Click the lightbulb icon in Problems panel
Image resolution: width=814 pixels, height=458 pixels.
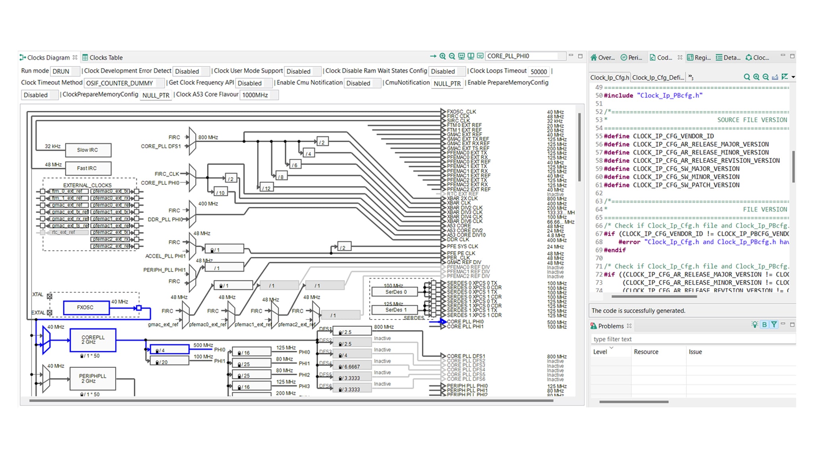click(x=754, y=325)
